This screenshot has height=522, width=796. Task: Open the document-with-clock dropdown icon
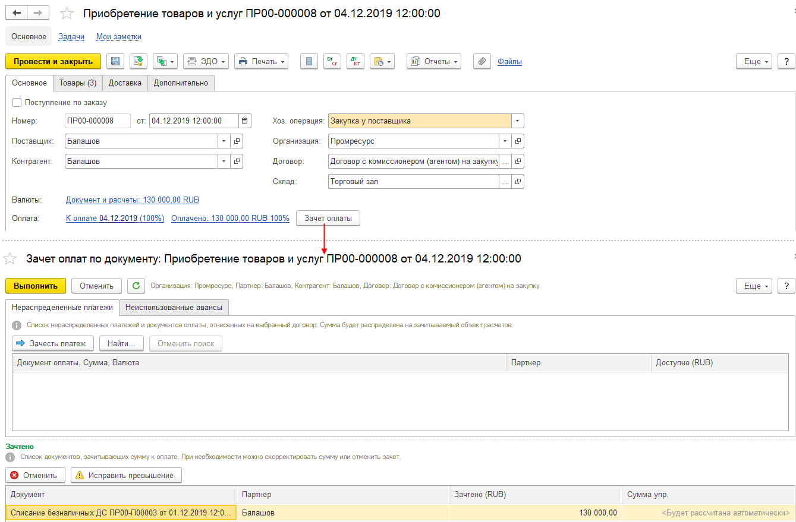(382, 61)
